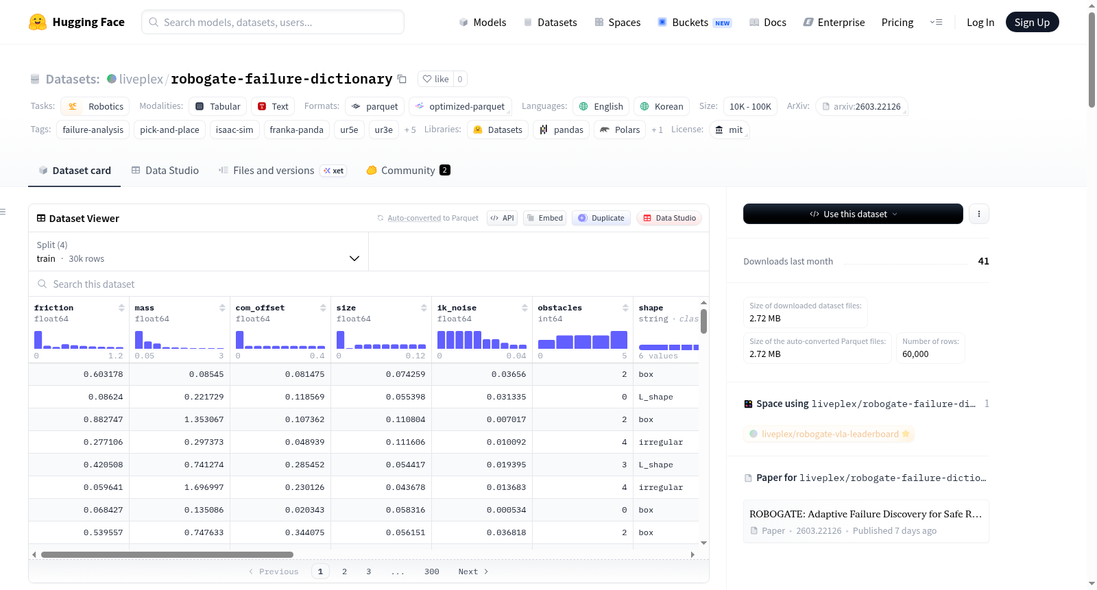Open Docs in top navigation
1097x590 pixels.
[768, 23]
